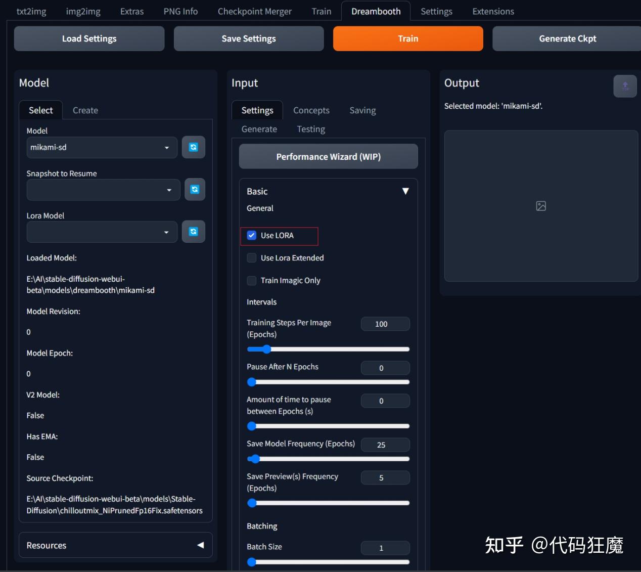The image size is (641, 572).
Task: Click the Training Steps Per Image value field
Action: (385, 324)
